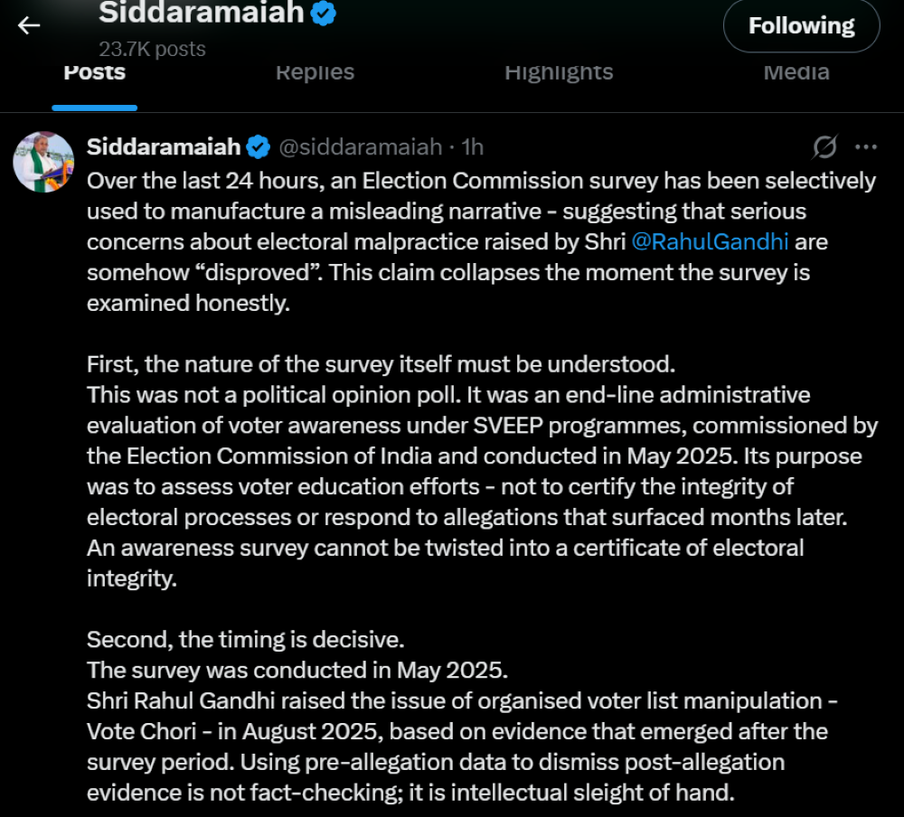Open Siddaramaiah's profile picture on the post
Screen dimensions: 904x817
point(43,162)
